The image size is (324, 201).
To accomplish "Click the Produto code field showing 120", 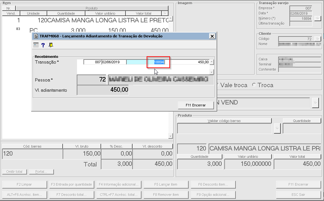I will tap(192, 148).
